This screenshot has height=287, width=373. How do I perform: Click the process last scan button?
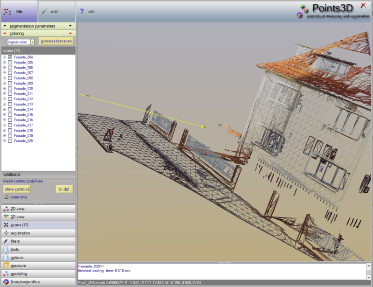[56, 42]
